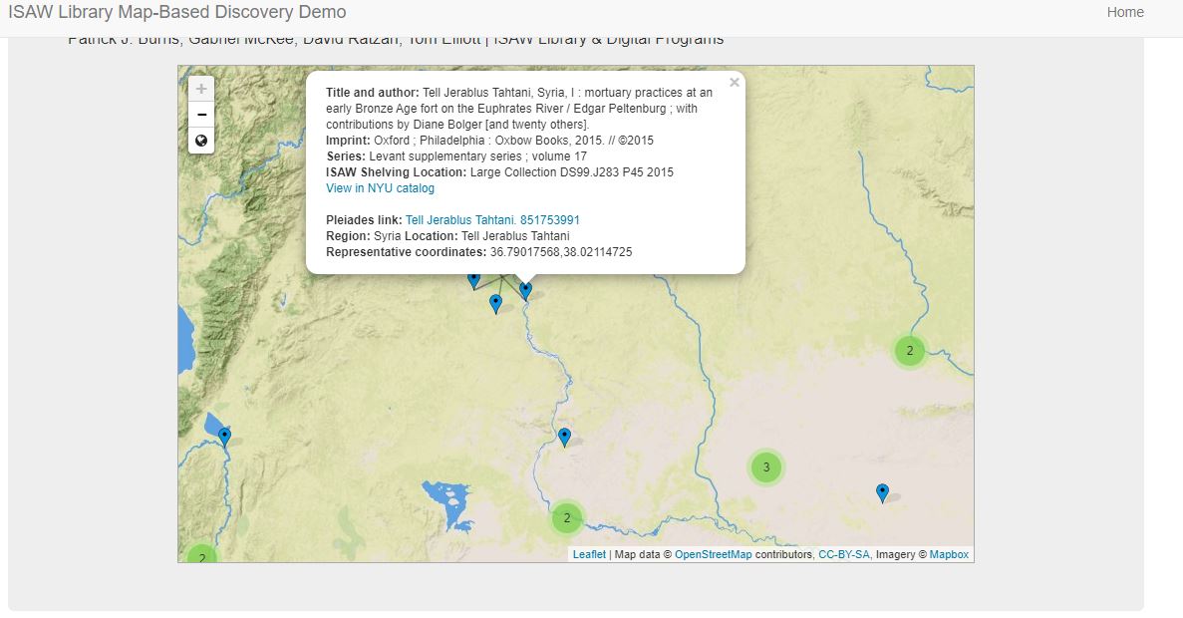This screenshot has width=1183, height=618.
Task: Zoom in on the map
Action: [x=201, y=89]
